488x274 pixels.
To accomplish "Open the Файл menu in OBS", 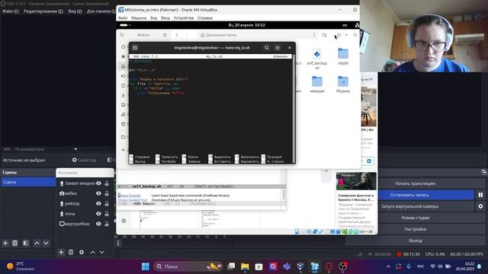I will (11, 11).
